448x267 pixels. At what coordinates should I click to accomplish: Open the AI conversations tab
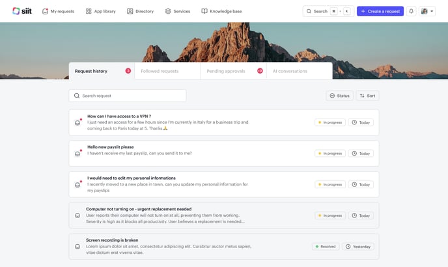tap(290, 71)
